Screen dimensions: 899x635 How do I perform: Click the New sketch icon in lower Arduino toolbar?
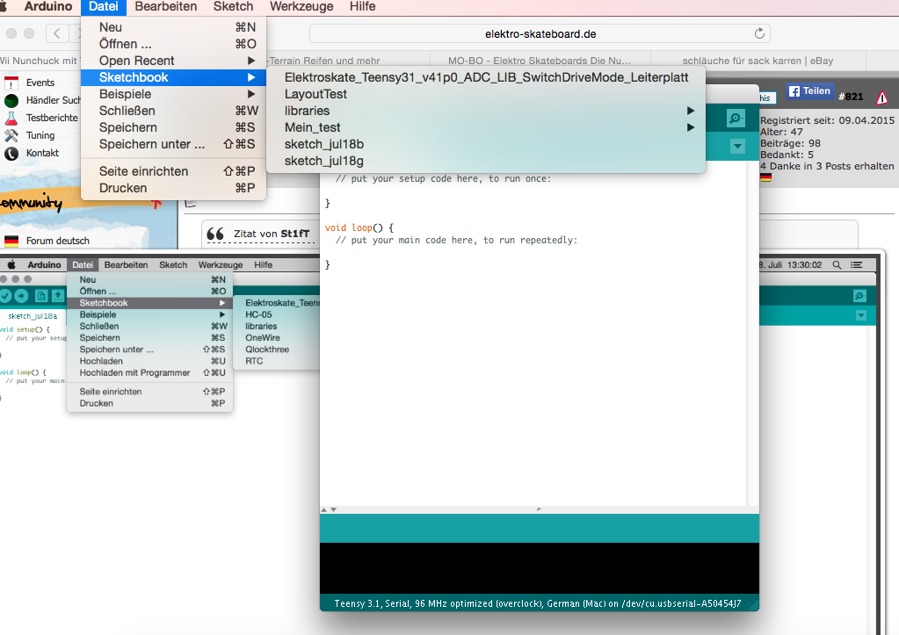[41, 296]
